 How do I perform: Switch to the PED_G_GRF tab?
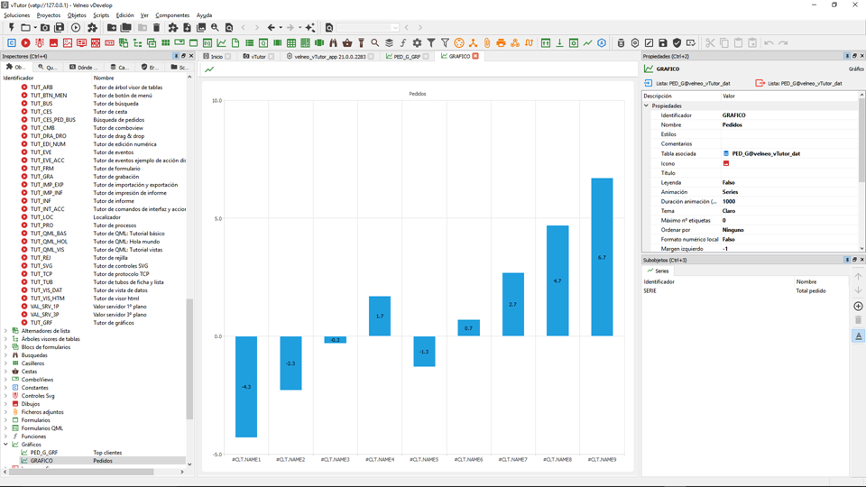[405, 56]
